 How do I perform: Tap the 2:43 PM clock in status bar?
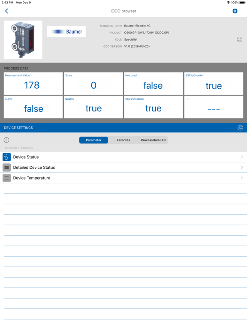coord(7,3)
